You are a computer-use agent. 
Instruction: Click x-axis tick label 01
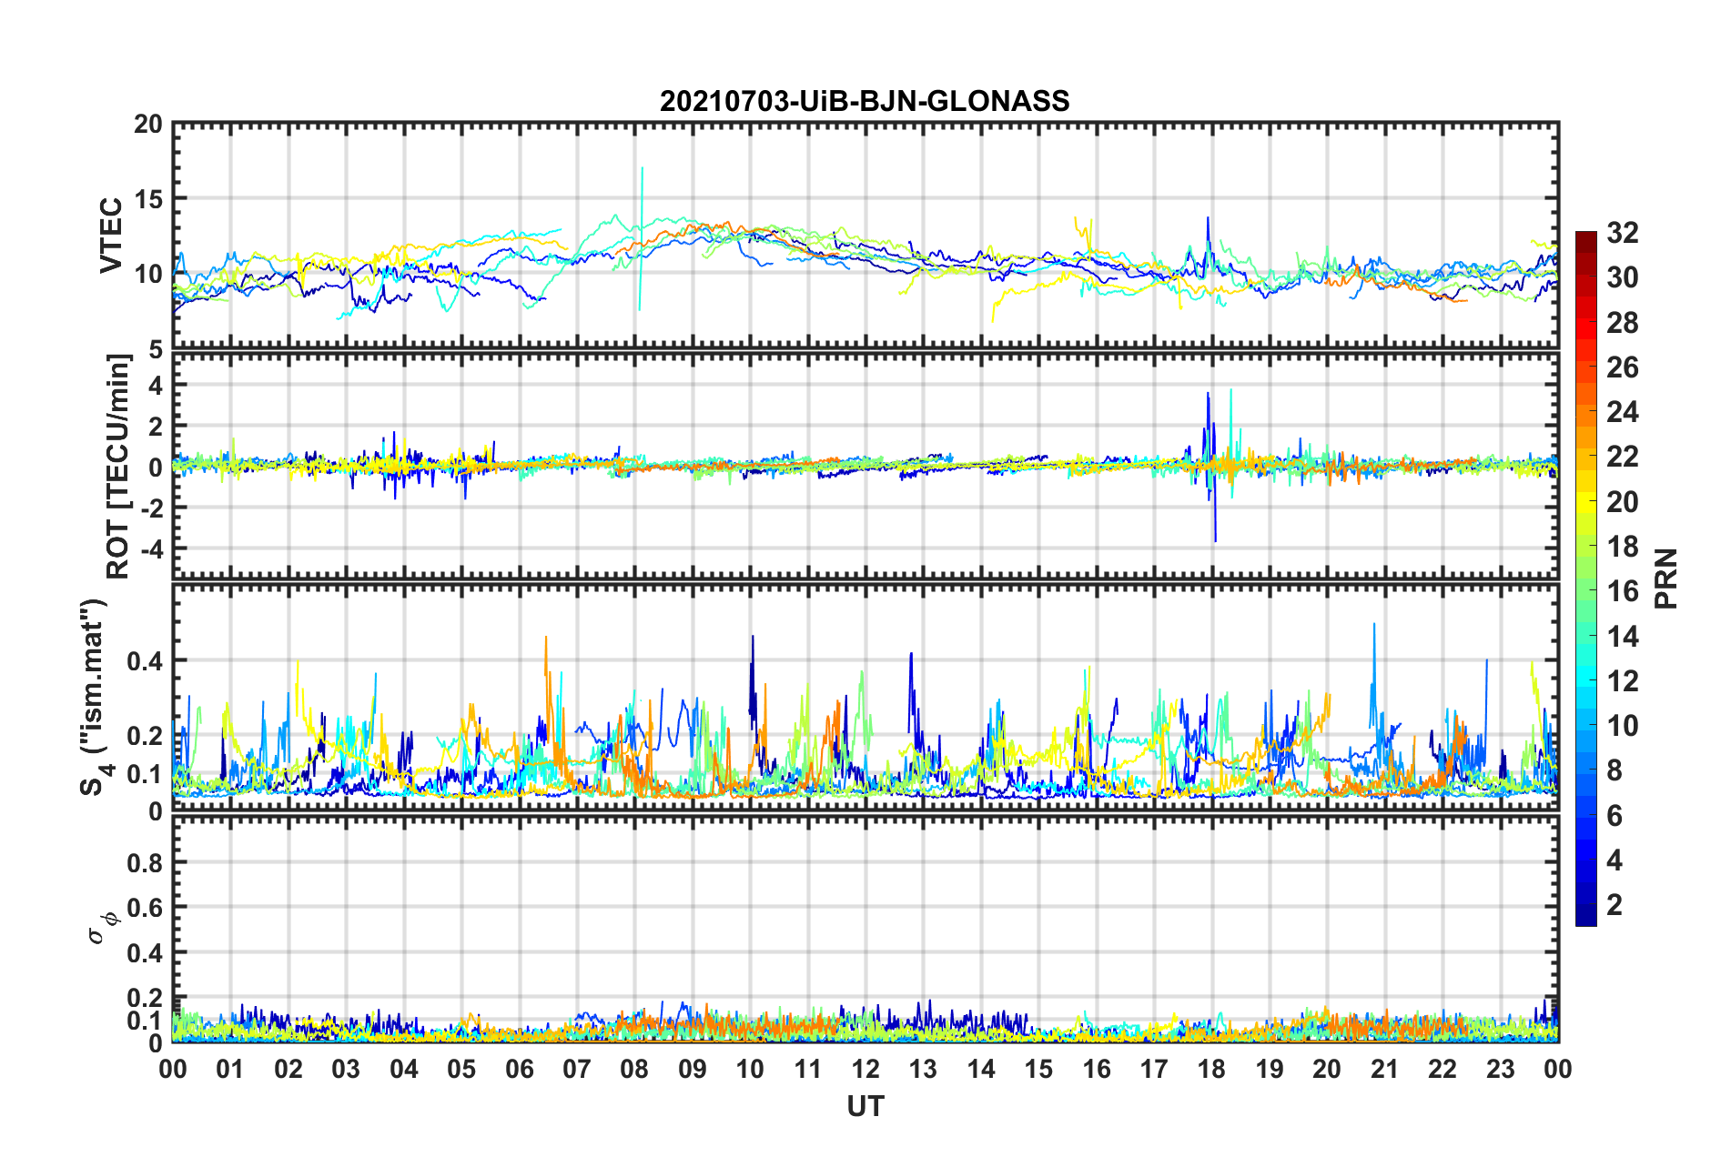[x=230, y=1069]
